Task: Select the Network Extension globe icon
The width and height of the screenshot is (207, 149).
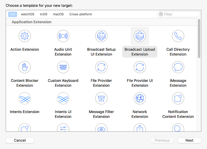Action: (x=140, y=98)
